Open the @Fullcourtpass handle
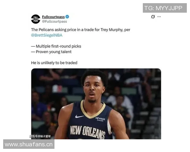Screen dimensions: 190x152 [54, 22]
